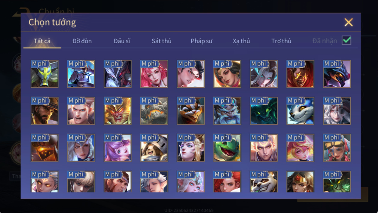This screenshot has width=378, height=213.
Task: Choose the blue wolf hero portrait
Action: (300, 111)
